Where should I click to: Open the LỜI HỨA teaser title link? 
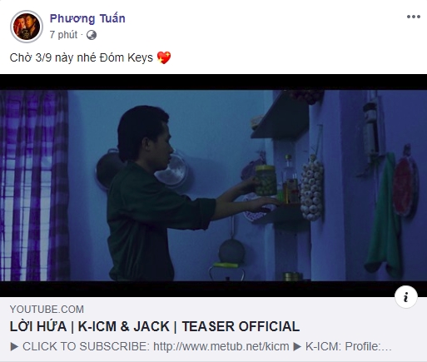pyautogui.click(x=155, y=326)
